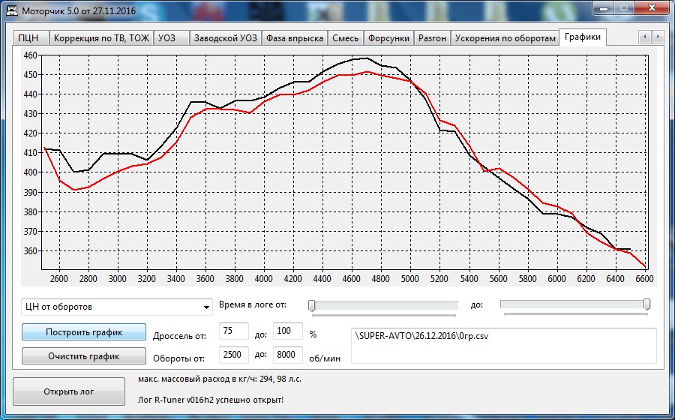Image resolution: width=675 pixels, height=420 pixels.
Task: Click the log start time slider handle
Action: [312, 304]
